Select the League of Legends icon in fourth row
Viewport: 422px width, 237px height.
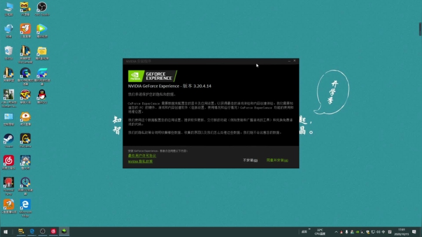[x=9, y=75]
